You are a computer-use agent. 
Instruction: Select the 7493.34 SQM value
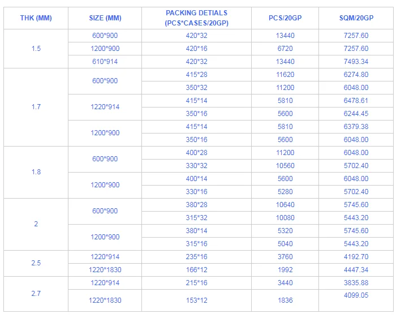point(356,62)
